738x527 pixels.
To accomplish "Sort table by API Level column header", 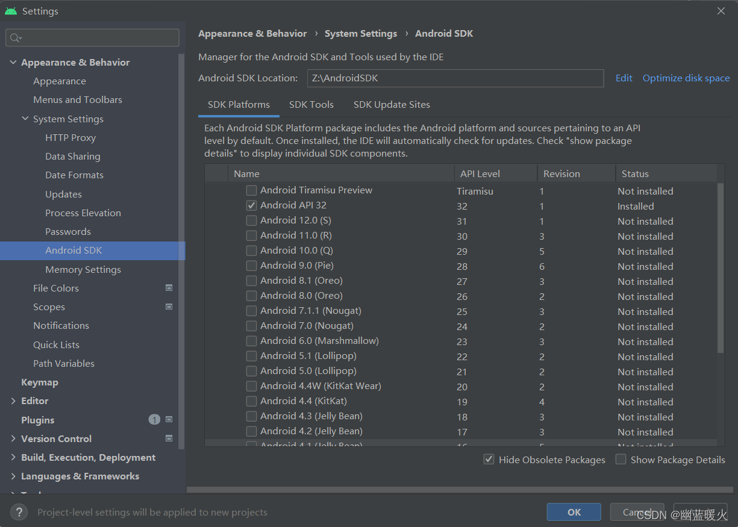I will pos(495,173).
